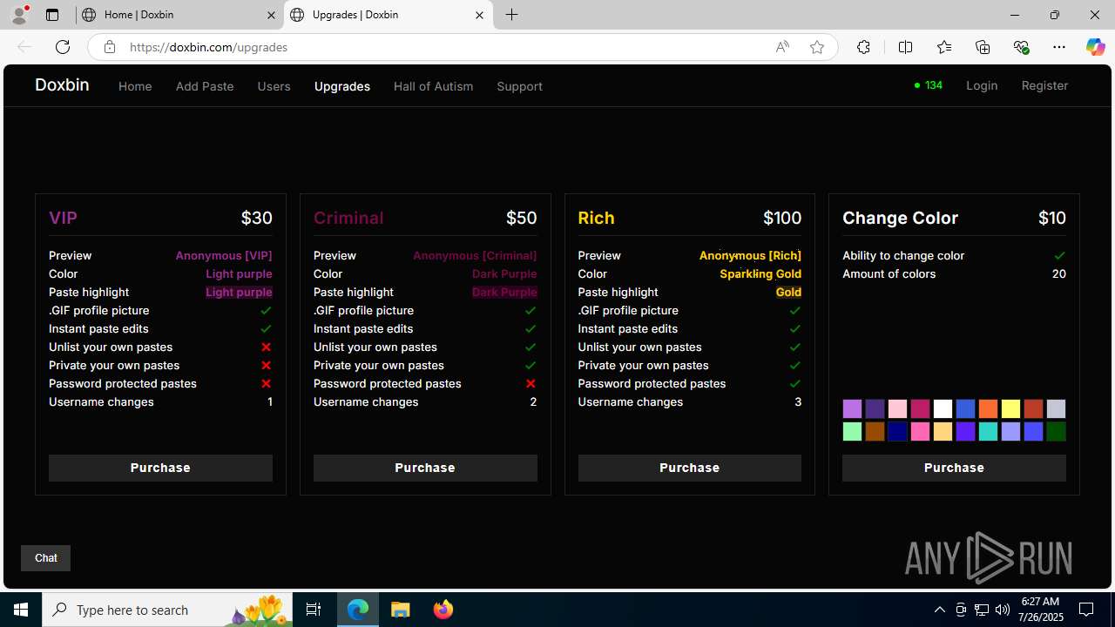The height and width of the screenshot is (627, 1115).
Task: Pick the brown color swatch
Action: [875, 431]
